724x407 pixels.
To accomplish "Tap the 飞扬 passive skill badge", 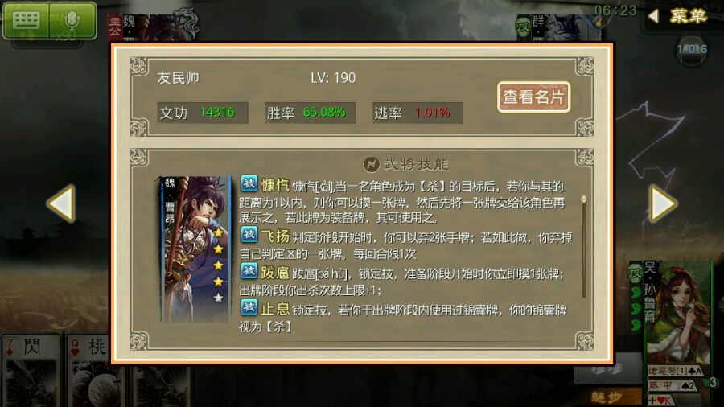I will (x=249, y=236).
